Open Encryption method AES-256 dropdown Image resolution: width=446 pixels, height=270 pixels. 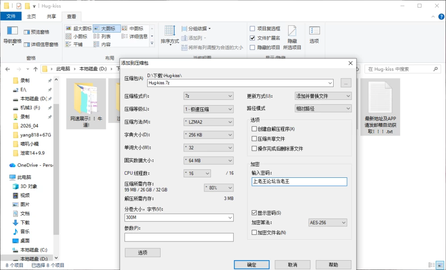[328, 222]
